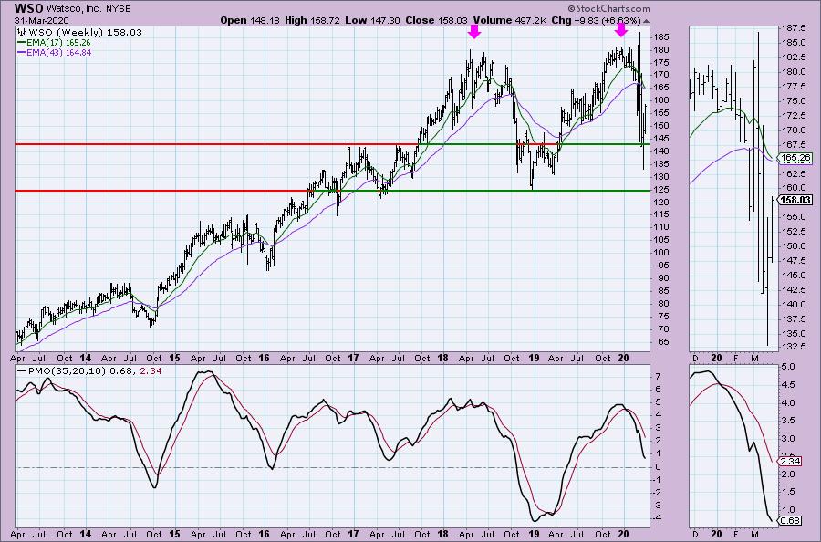Viewport: 821px width, 542px height.
Task: Click the 187.5 label on zoomed price axis
Action: [795, 27]
